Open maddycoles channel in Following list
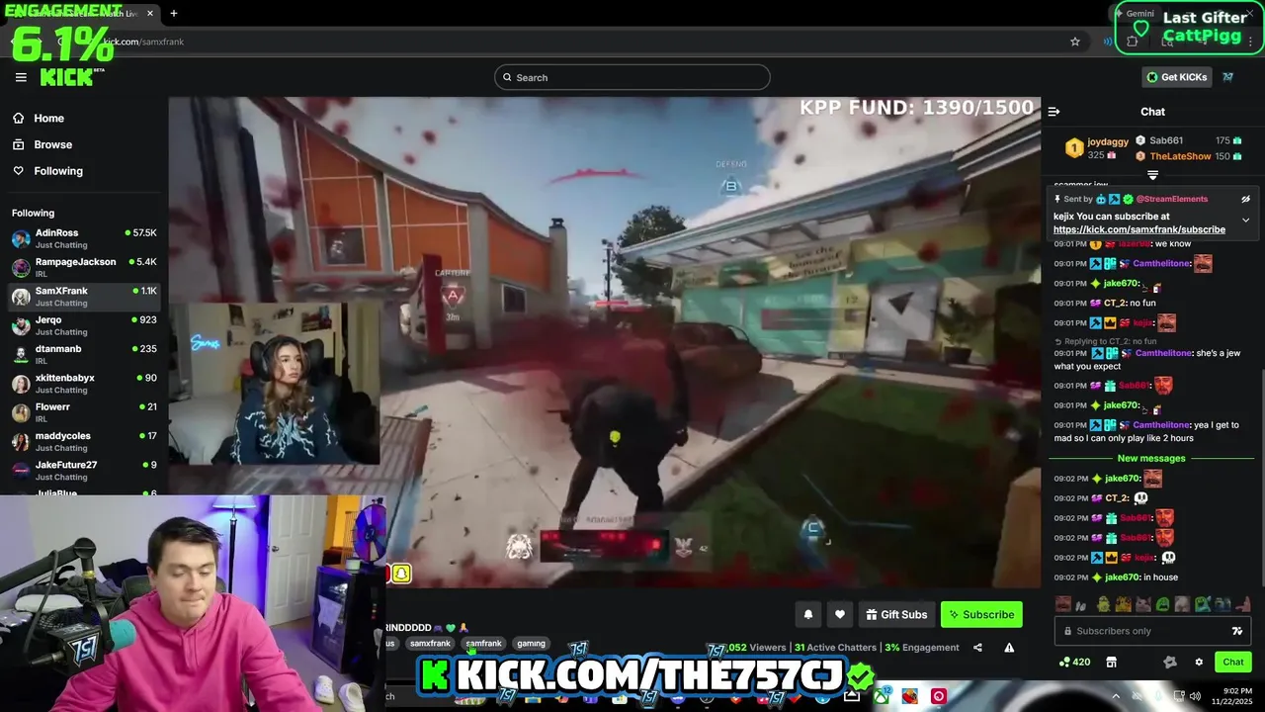This screenshot has height=712, width=1265. (x=84, y=441)
